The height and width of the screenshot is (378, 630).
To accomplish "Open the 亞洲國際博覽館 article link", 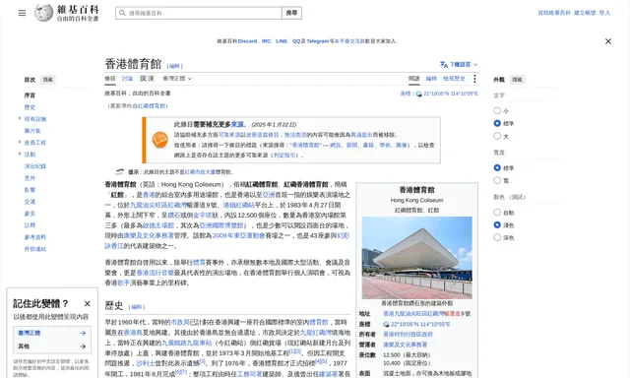I will click(221, 225).
